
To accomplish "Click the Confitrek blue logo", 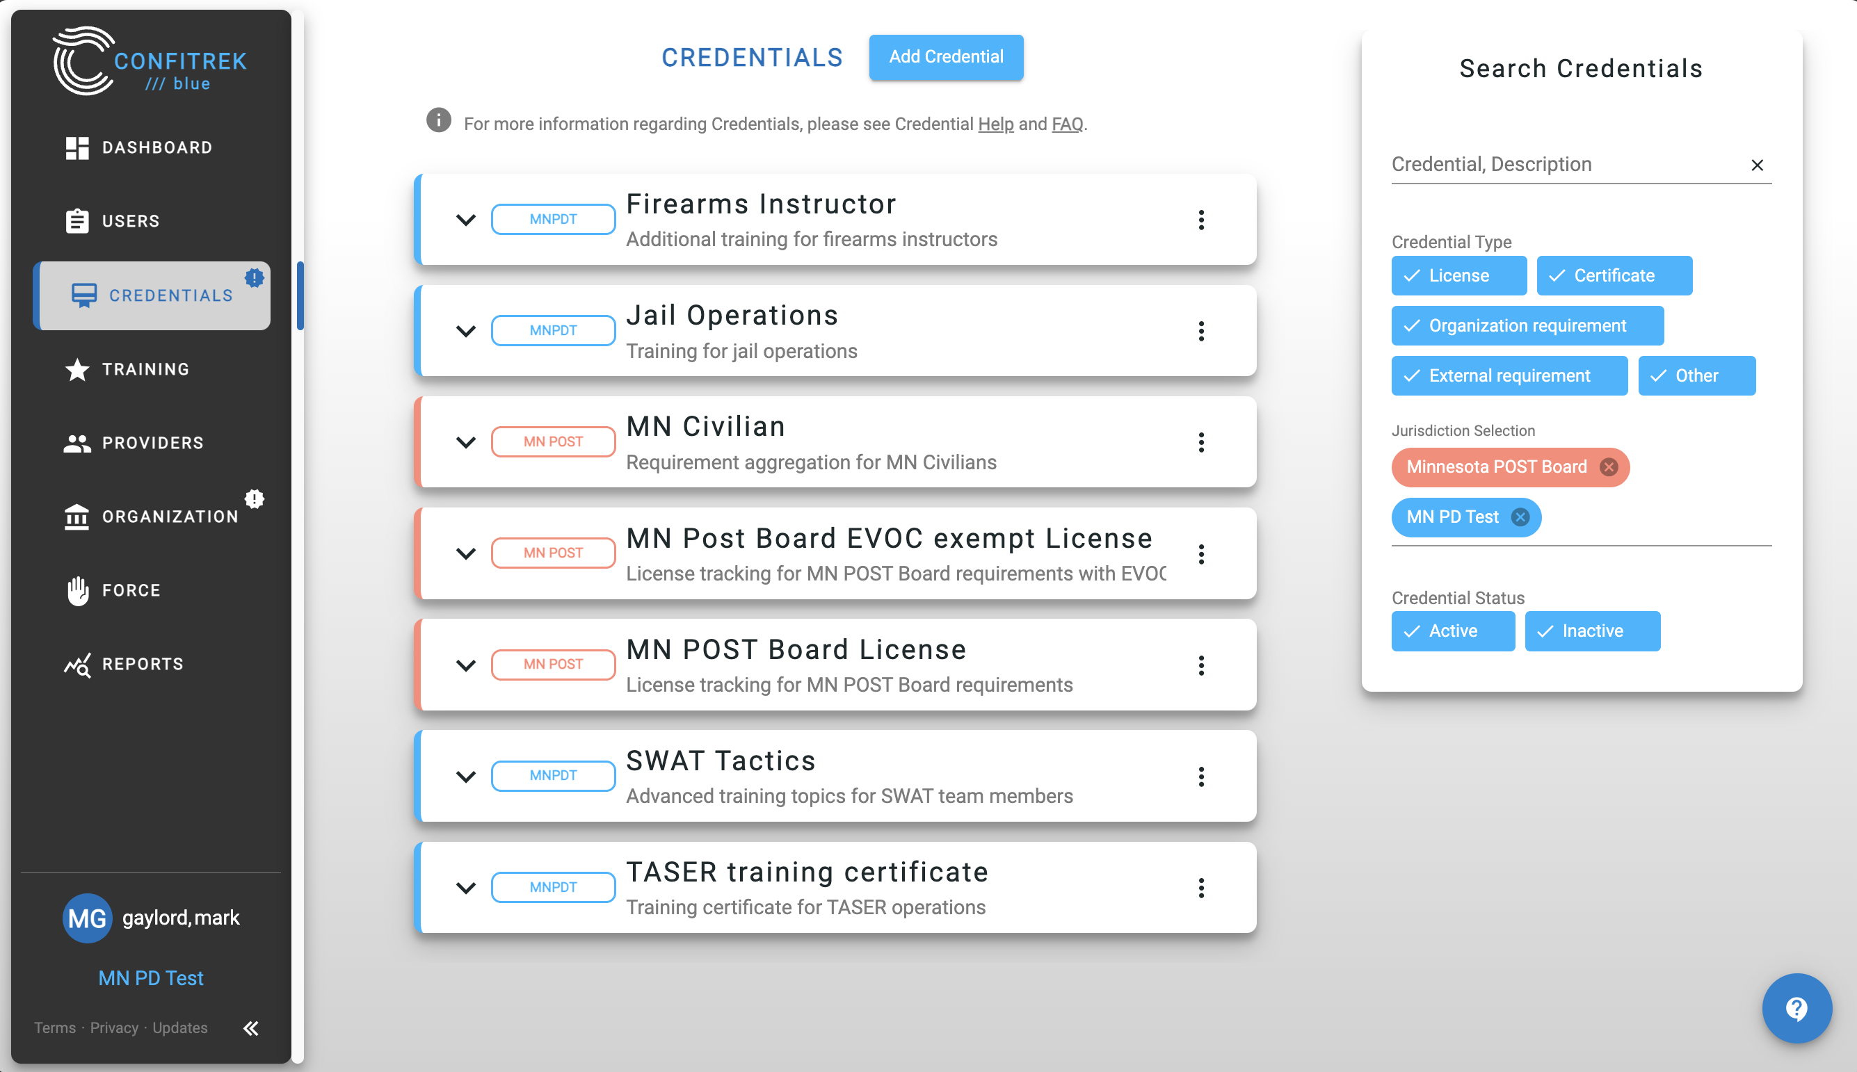I will [150, 61].
